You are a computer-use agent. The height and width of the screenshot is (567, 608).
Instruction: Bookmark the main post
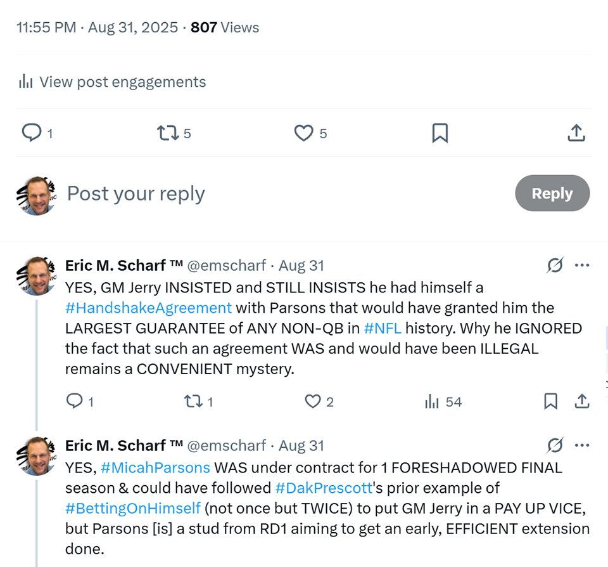pyautogui.click(x=440, y=133)
